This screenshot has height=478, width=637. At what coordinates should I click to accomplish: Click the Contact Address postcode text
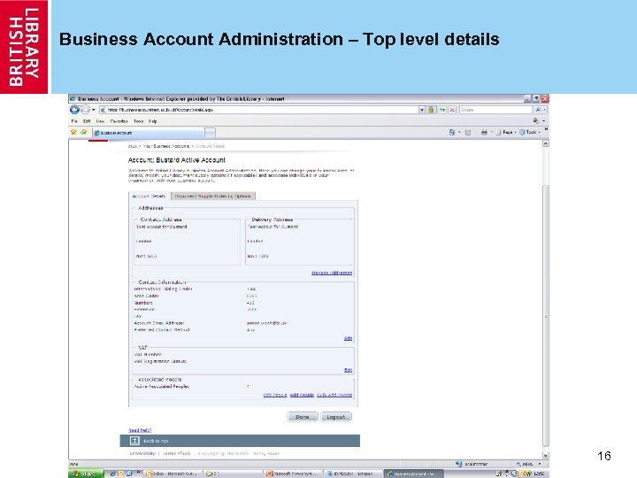[x=146, y=256]
